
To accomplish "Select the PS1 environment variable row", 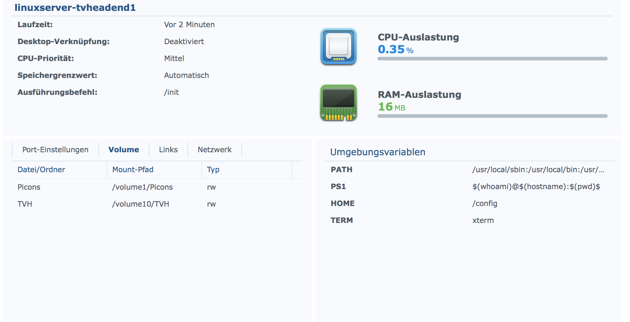I will click(x=470, y=187).
